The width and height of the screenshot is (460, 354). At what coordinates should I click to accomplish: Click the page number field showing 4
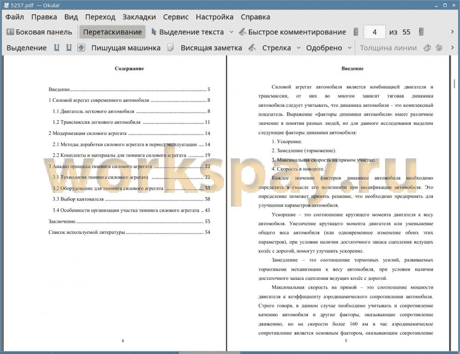[374, 32]
